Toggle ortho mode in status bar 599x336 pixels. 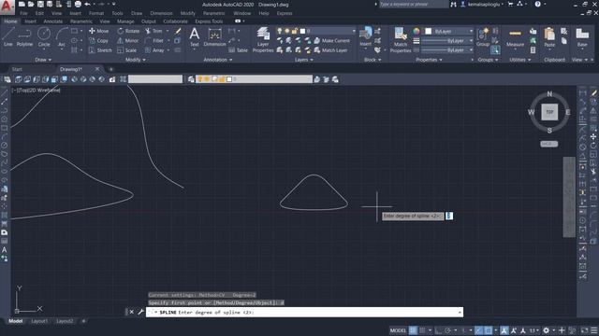439,330
